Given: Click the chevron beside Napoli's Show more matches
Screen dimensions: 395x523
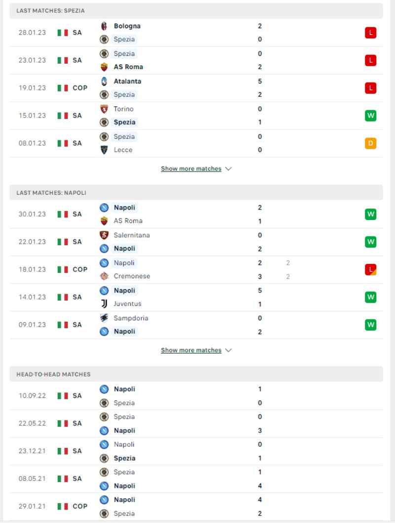Looking at the screenshot, I should pyautogui.click(x=229, y=350).
